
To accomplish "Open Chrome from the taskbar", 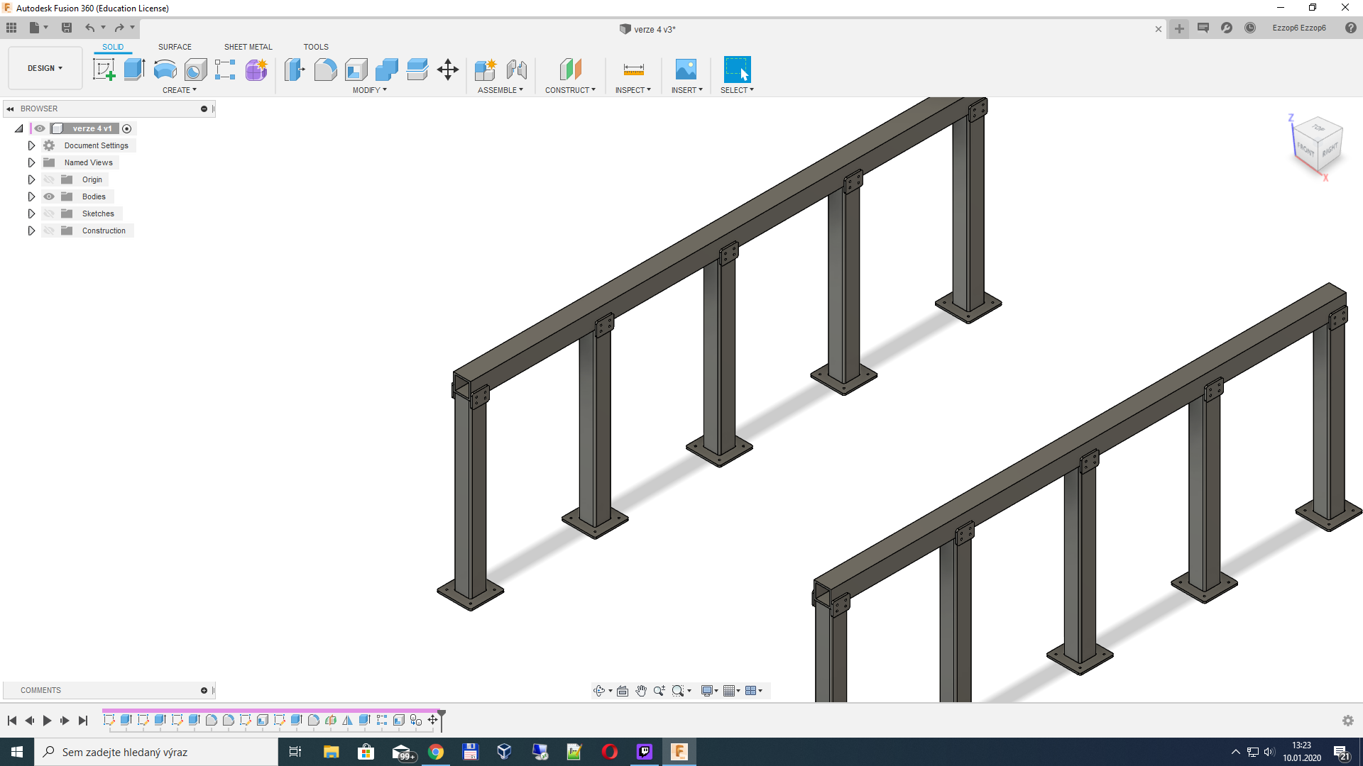I will point(436,752).
